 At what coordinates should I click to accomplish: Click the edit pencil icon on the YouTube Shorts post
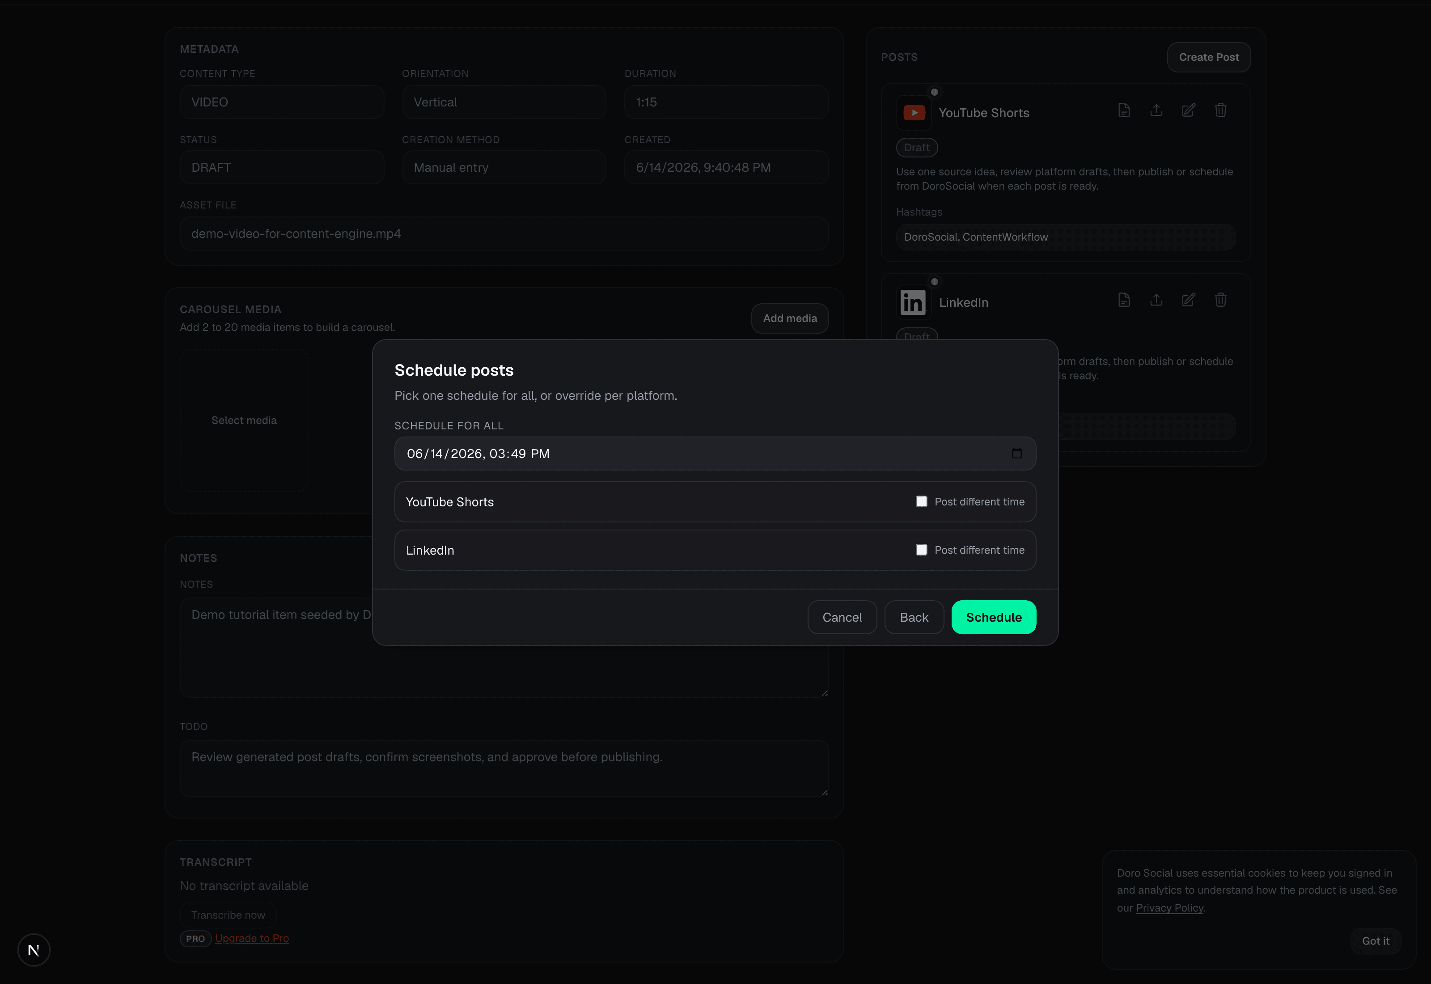(x=1188, y=110)
